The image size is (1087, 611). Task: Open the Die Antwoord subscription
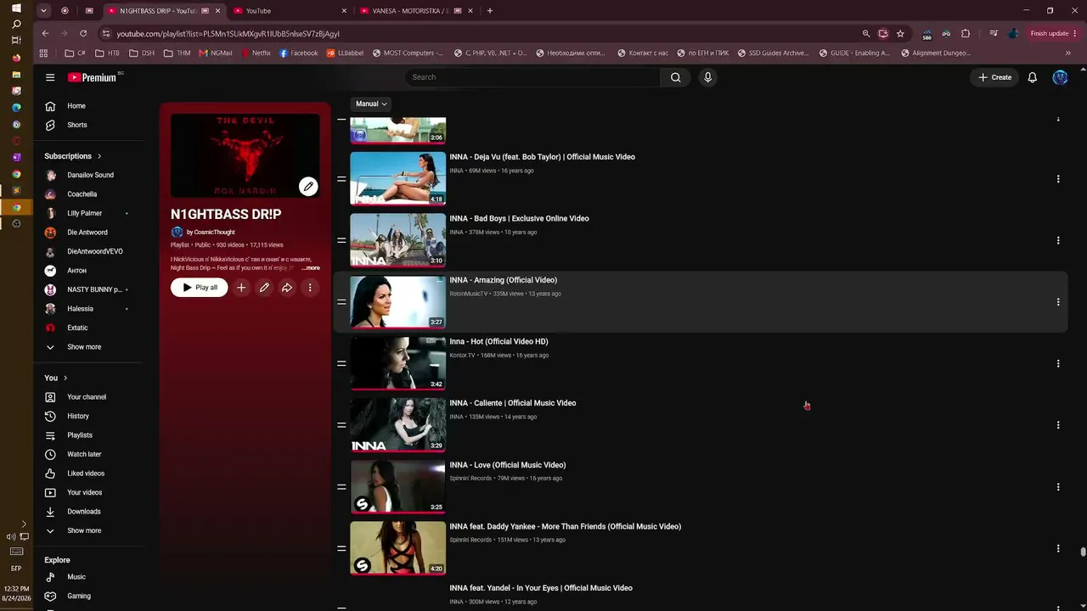[89, 233]
